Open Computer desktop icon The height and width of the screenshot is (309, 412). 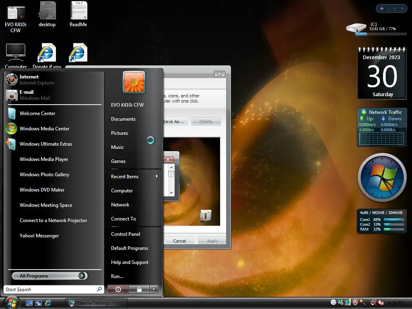click(16, 56)
